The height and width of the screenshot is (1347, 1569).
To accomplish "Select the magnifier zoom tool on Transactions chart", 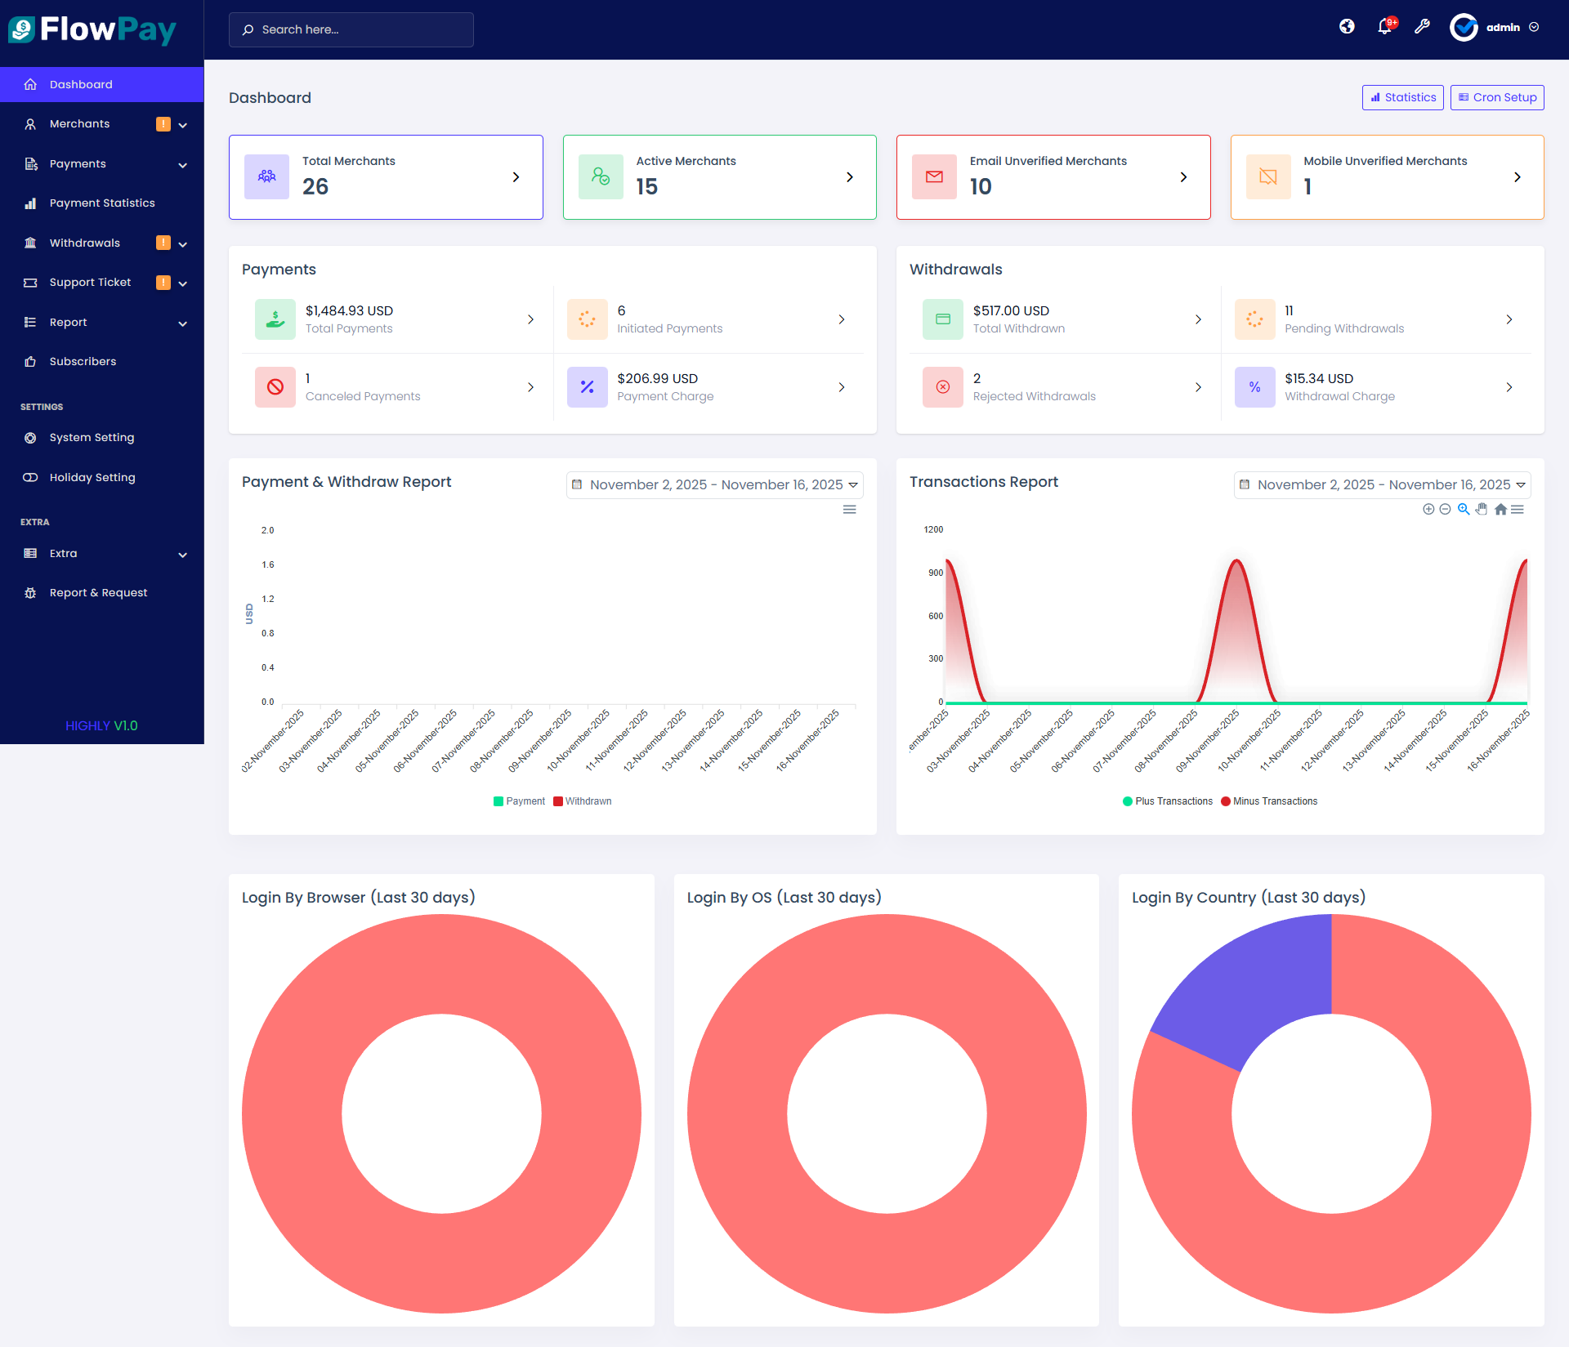I will [1464, 509].
